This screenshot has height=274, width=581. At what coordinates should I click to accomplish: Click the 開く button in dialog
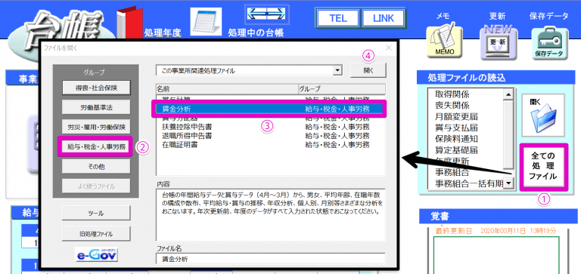368,71
